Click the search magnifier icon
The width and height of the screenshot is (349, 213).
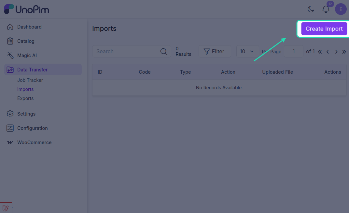point(164,52)
